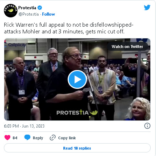Click the chain link copy icon
This screenshot has height=156, width=156.
(53, 138)
